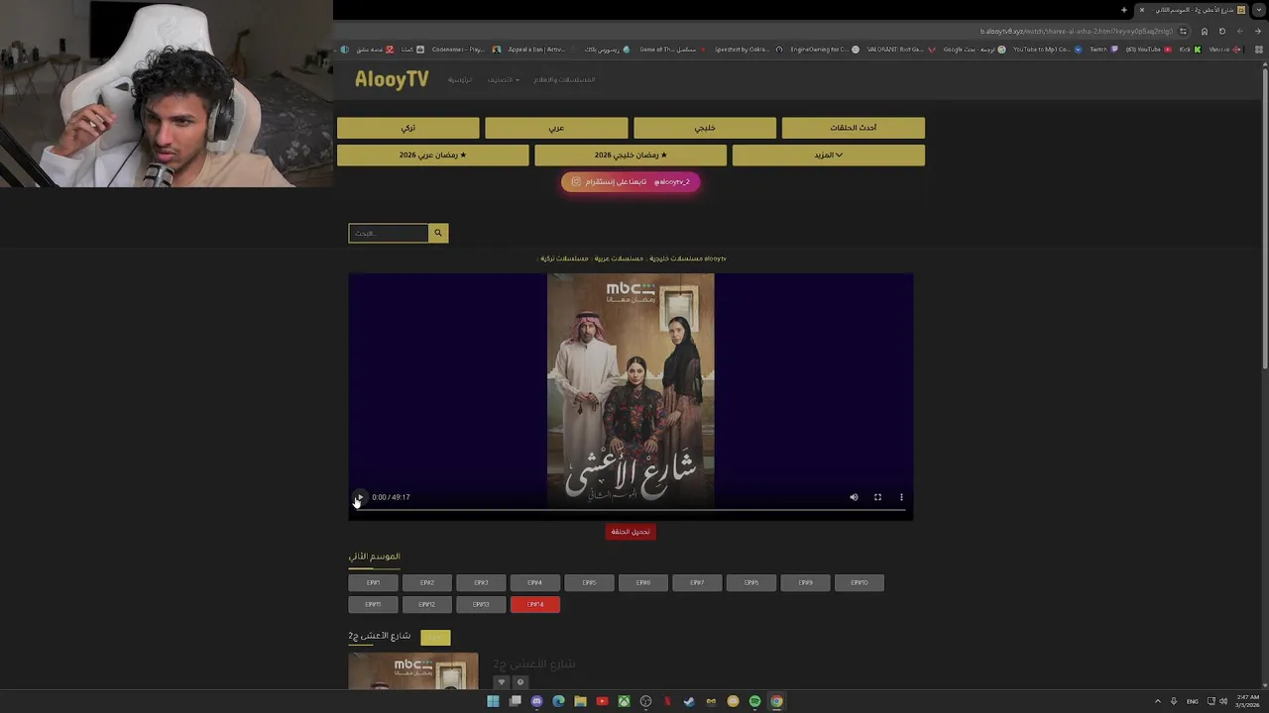Click the browser address bar URL
The height and width of the screenshot is (713, 1269).
click(1076, 31)
